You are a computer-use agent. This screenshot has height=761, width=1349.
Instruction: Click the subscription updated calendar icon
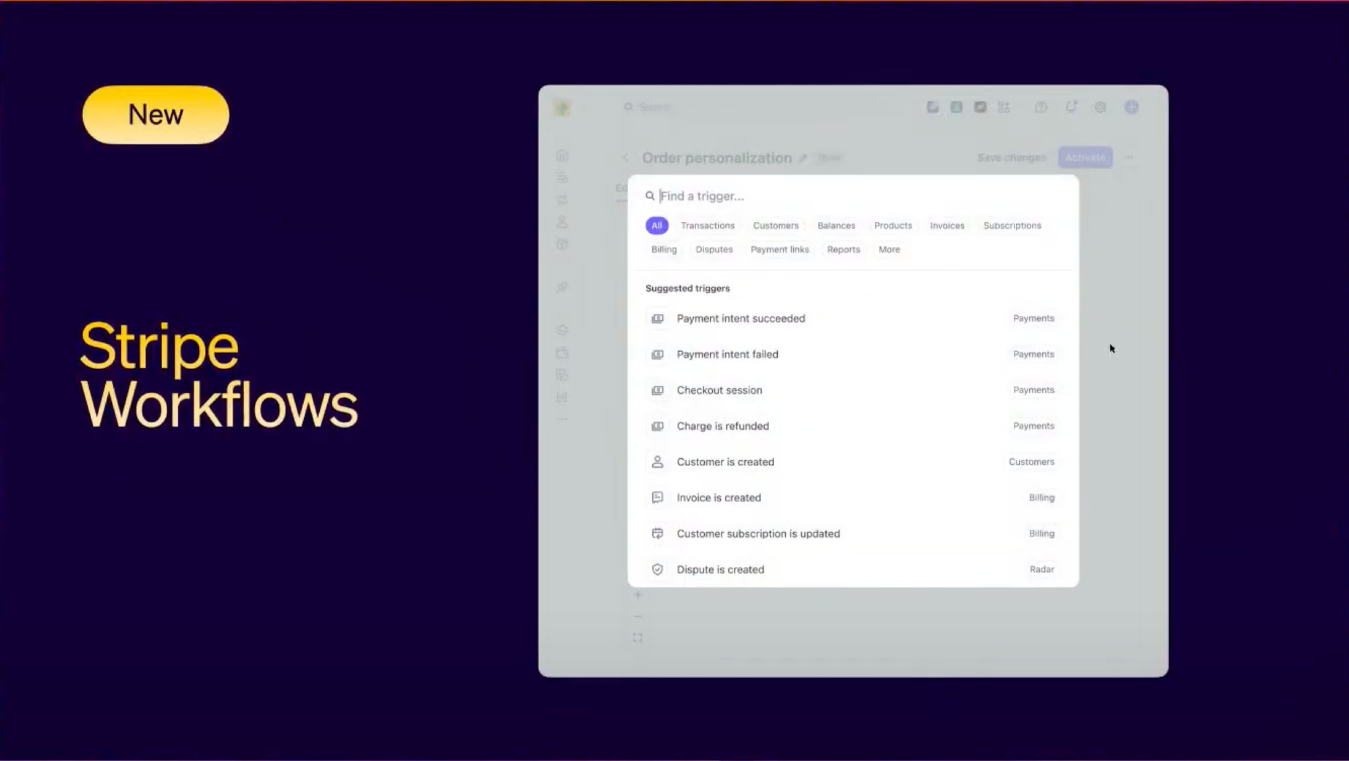click(658, 534)
